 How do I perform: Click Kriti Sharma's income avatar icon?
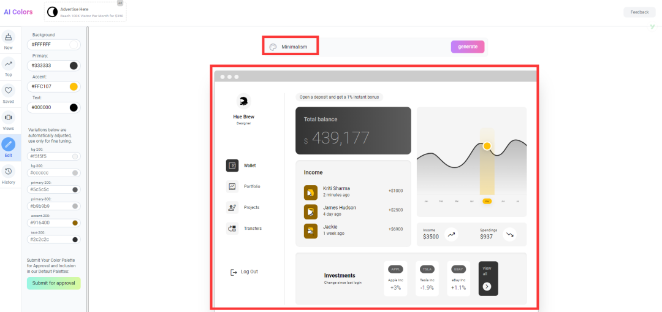(x=311, y=192)
